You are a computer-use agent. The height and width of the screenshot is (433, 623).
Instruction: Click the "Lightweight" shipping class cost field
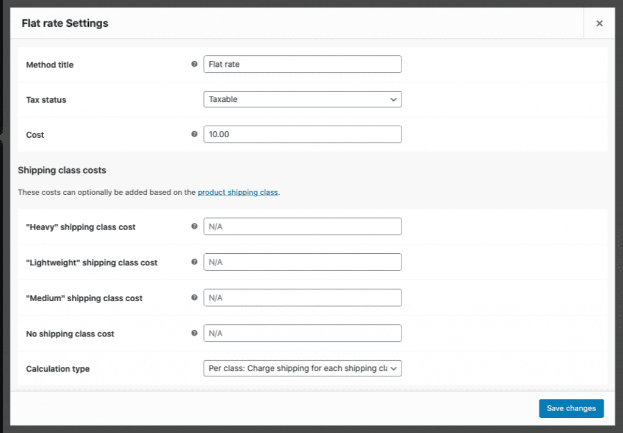pos(302,262)
